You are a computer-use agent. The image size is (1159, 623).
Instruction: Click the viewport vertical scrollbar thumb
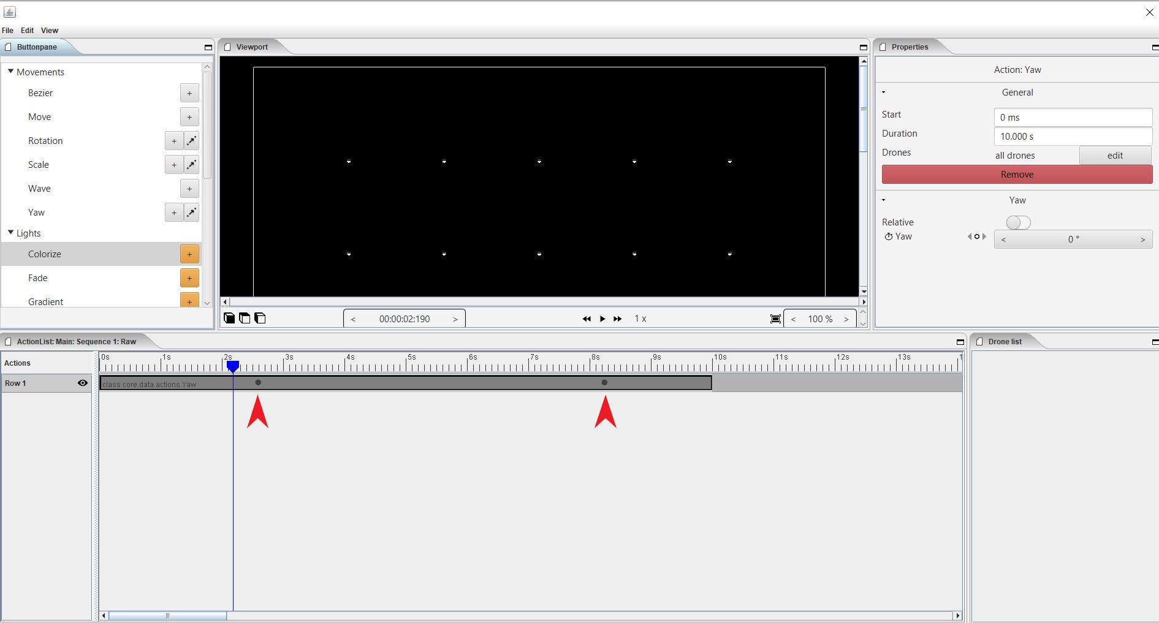[864, 109]
